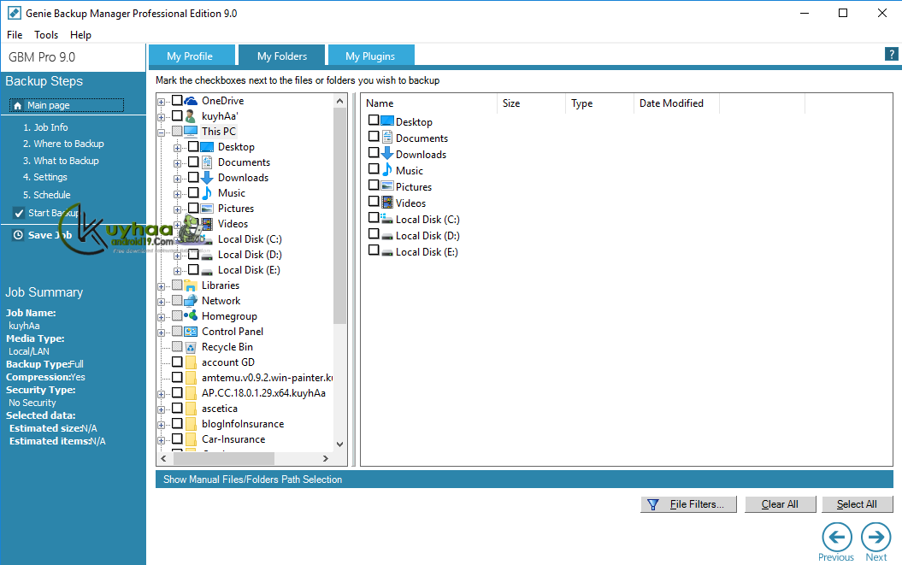This screenshot has width=902, height=565.
Task: Click Music note icon in the folder tree
Action: tap(207, 192)
